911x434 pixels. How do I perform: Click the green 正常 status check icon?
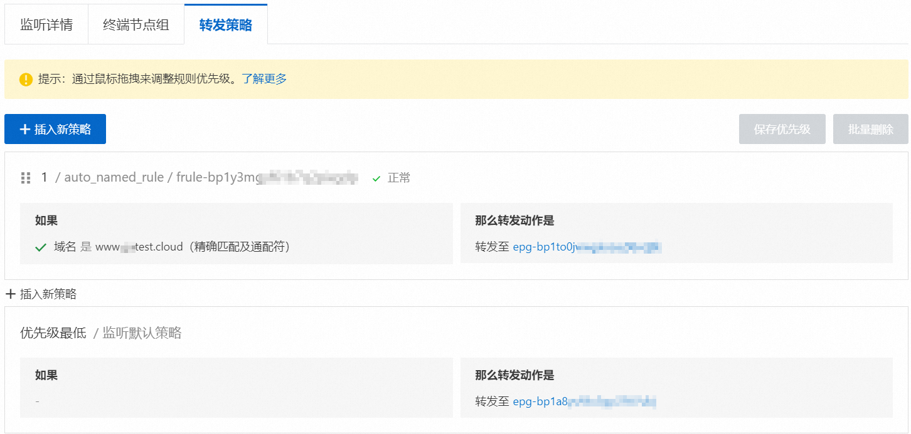point(376,178)
